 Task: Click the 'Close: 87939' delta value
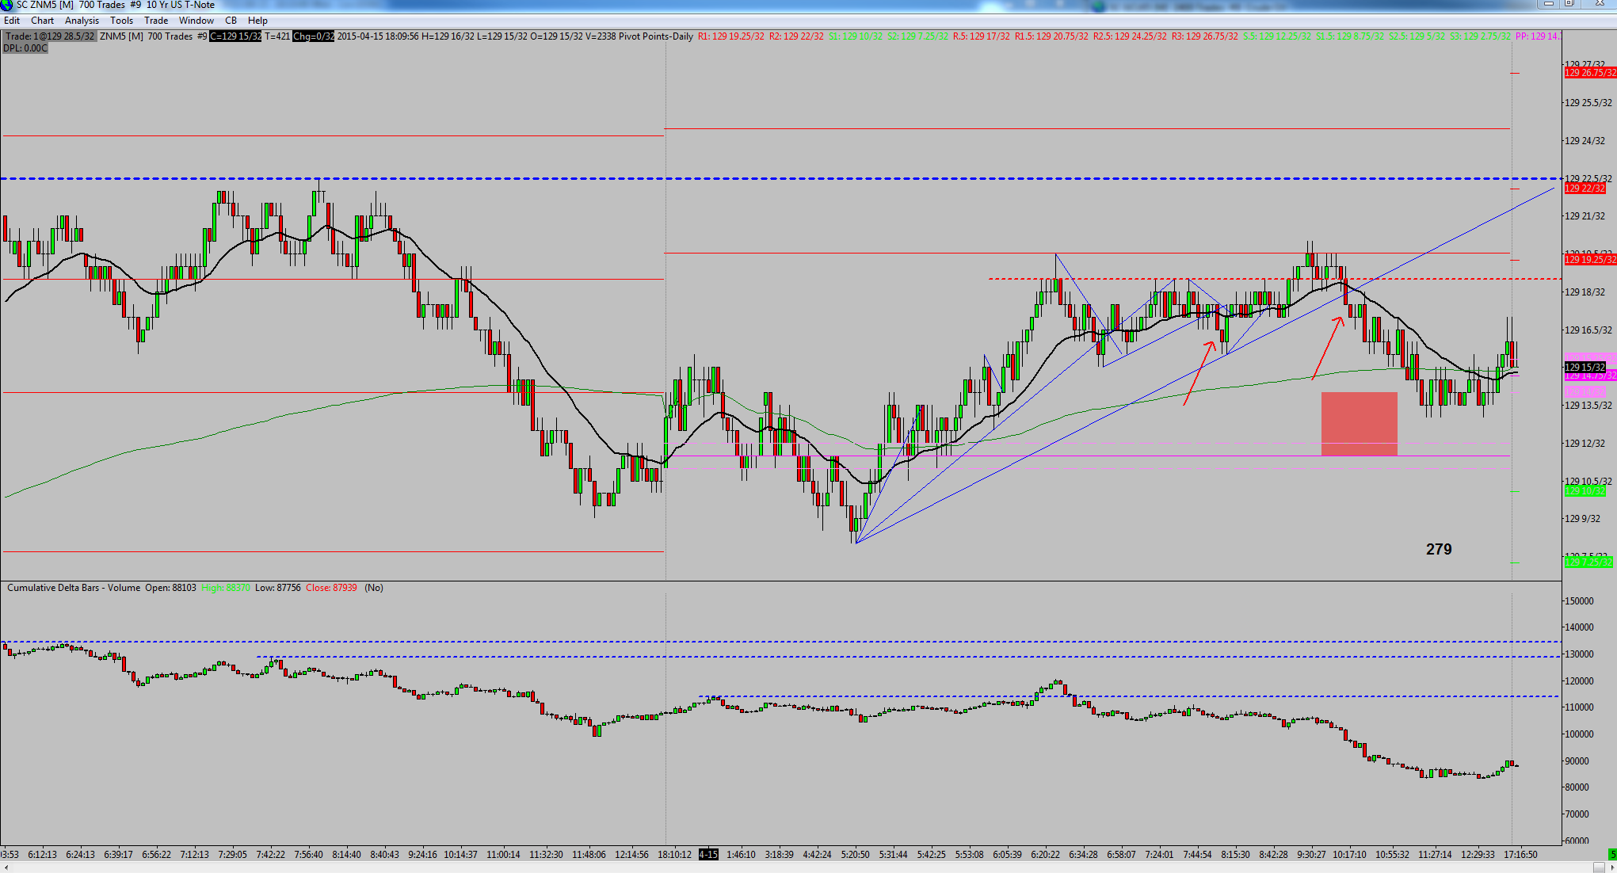[x=331, y=588]
